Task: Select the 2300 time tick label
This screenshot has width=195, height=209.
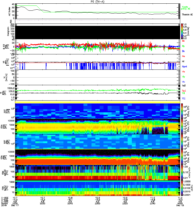Action: 97,204
